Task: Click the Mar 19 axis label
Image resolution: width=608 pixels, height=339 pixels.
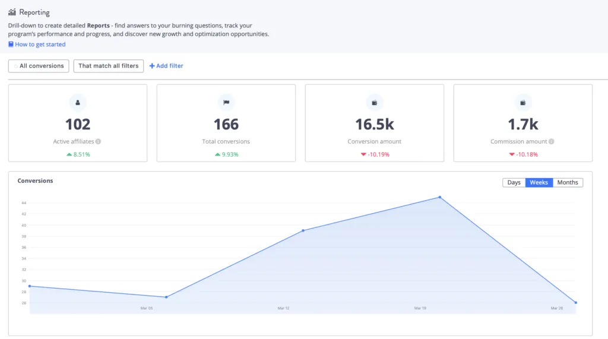Action: 420,308
